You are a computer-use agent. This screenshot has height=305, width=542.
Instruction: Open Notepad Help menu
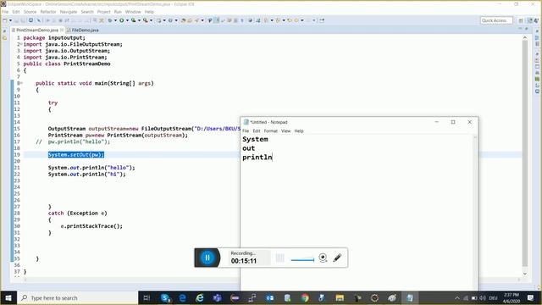[x=299, y=131]
